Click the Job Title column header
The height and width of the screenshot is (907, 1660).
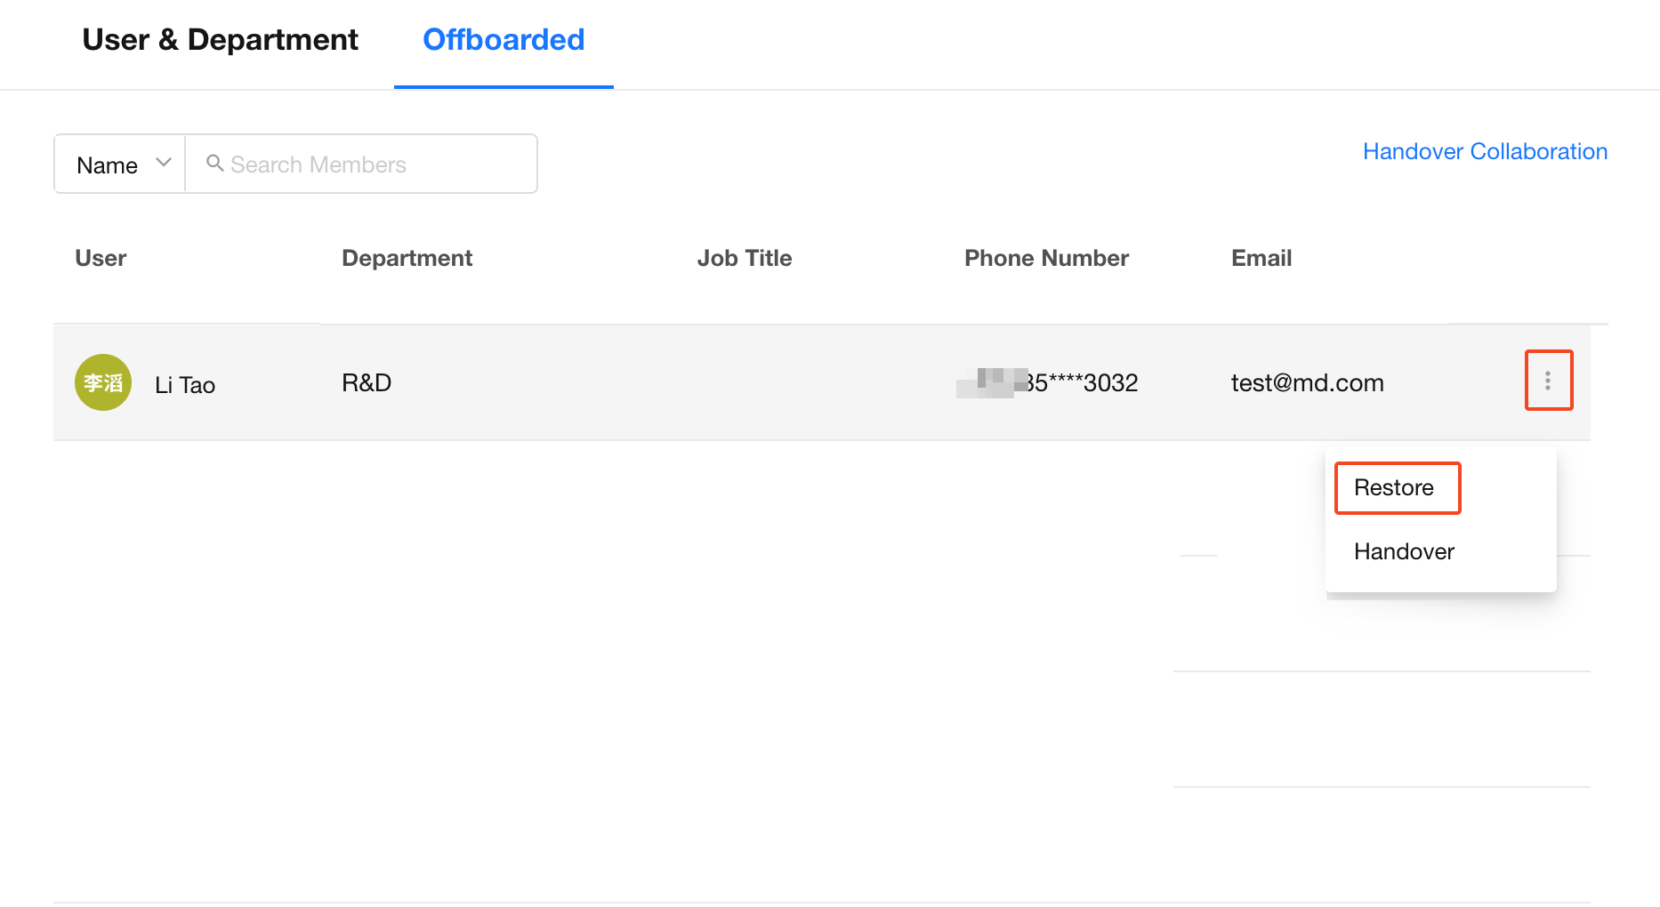point(745,258)
